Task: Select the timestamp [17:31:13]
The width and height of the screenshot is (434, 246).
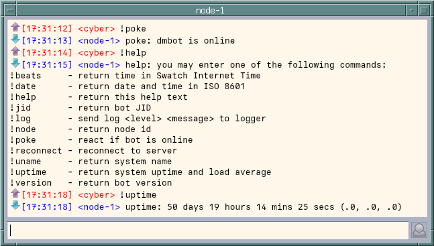Action: coord(47,41)
